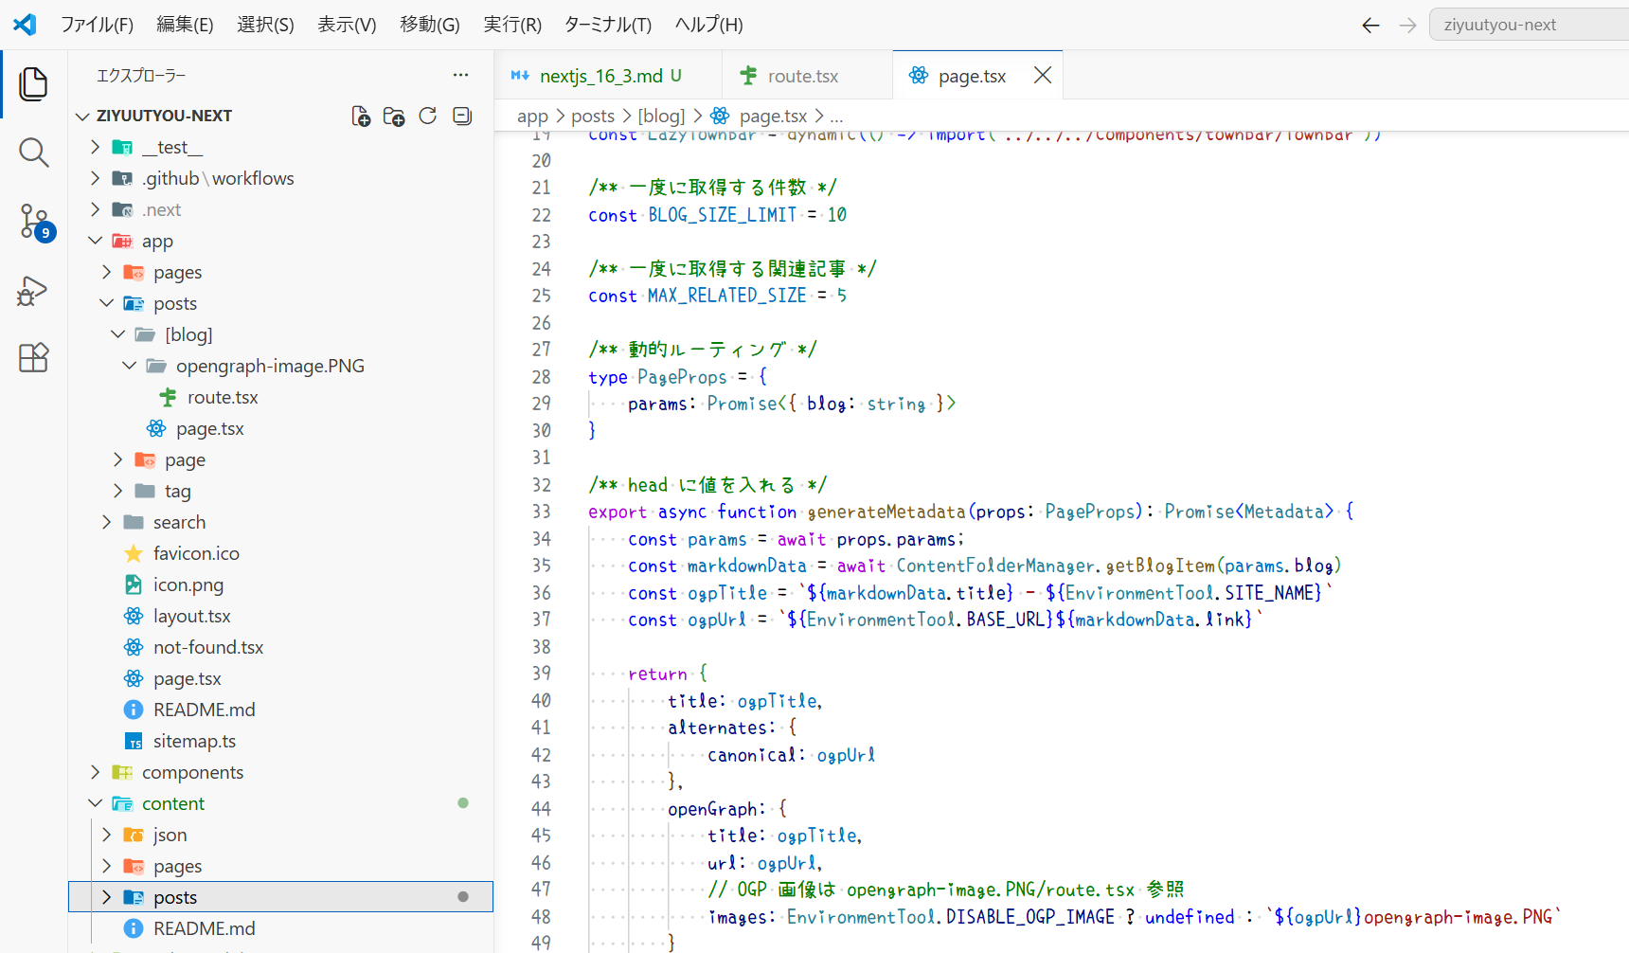The image size is (1629, 953).
Task: Open the ヘルプ(H) menu
Action: point(708,25)
